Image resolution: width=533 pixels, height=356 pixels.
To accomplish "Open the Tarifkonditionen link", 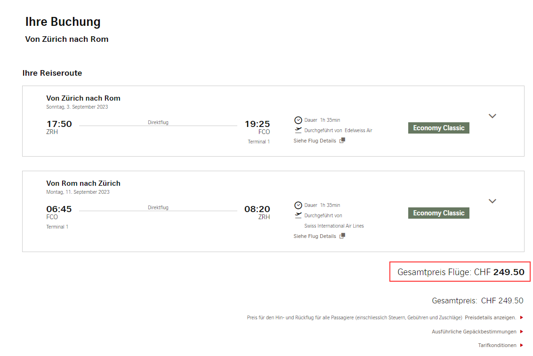I will click(x=497, y=345).
